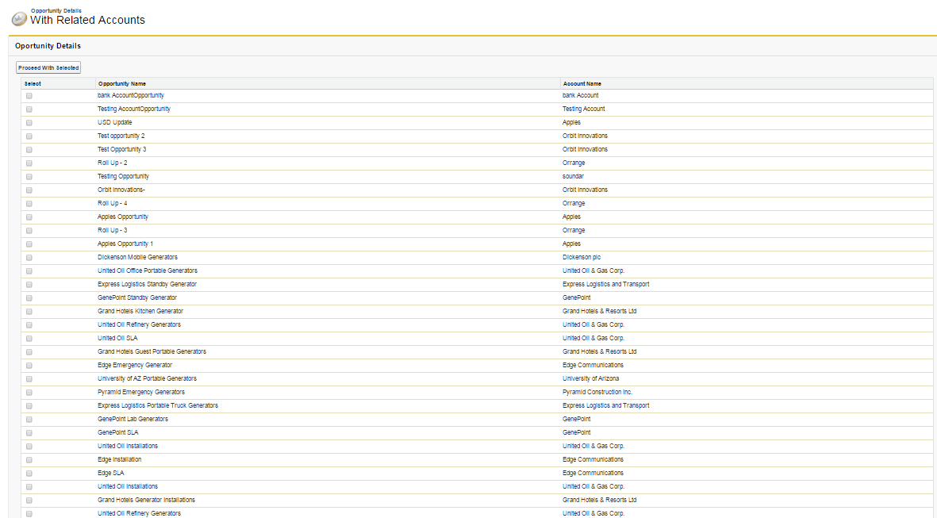Click Orbit Innovations account in Test Opportunity 3 row

(x=585, y=149)
